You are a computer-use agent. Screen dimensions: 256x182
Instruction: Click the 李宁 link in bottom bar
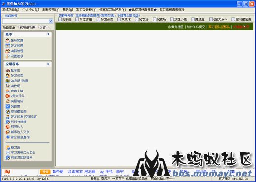click(120, 172)
